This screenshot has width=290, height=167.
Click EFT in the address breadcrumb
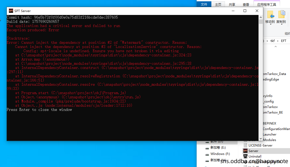coord(283,41)
